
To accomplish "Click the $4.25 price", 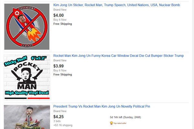I will coord(59,116).
